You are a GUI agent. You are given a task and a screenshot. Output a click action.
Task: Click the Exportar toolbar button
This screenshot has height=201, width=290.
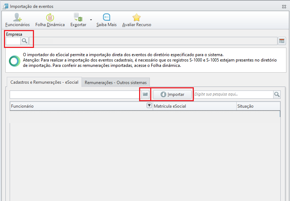78,20
